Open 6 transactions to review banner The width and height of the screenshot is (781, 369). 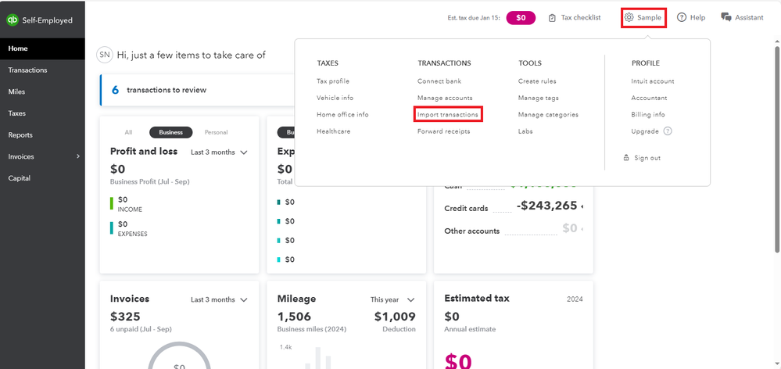coord(198,90)
